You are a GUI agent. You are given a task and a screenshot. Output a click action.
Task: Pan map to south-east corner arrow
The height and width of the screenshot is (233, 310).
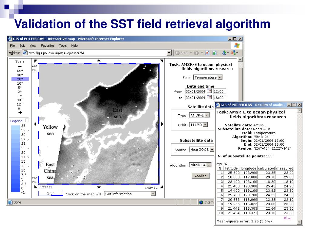[162, 187]
